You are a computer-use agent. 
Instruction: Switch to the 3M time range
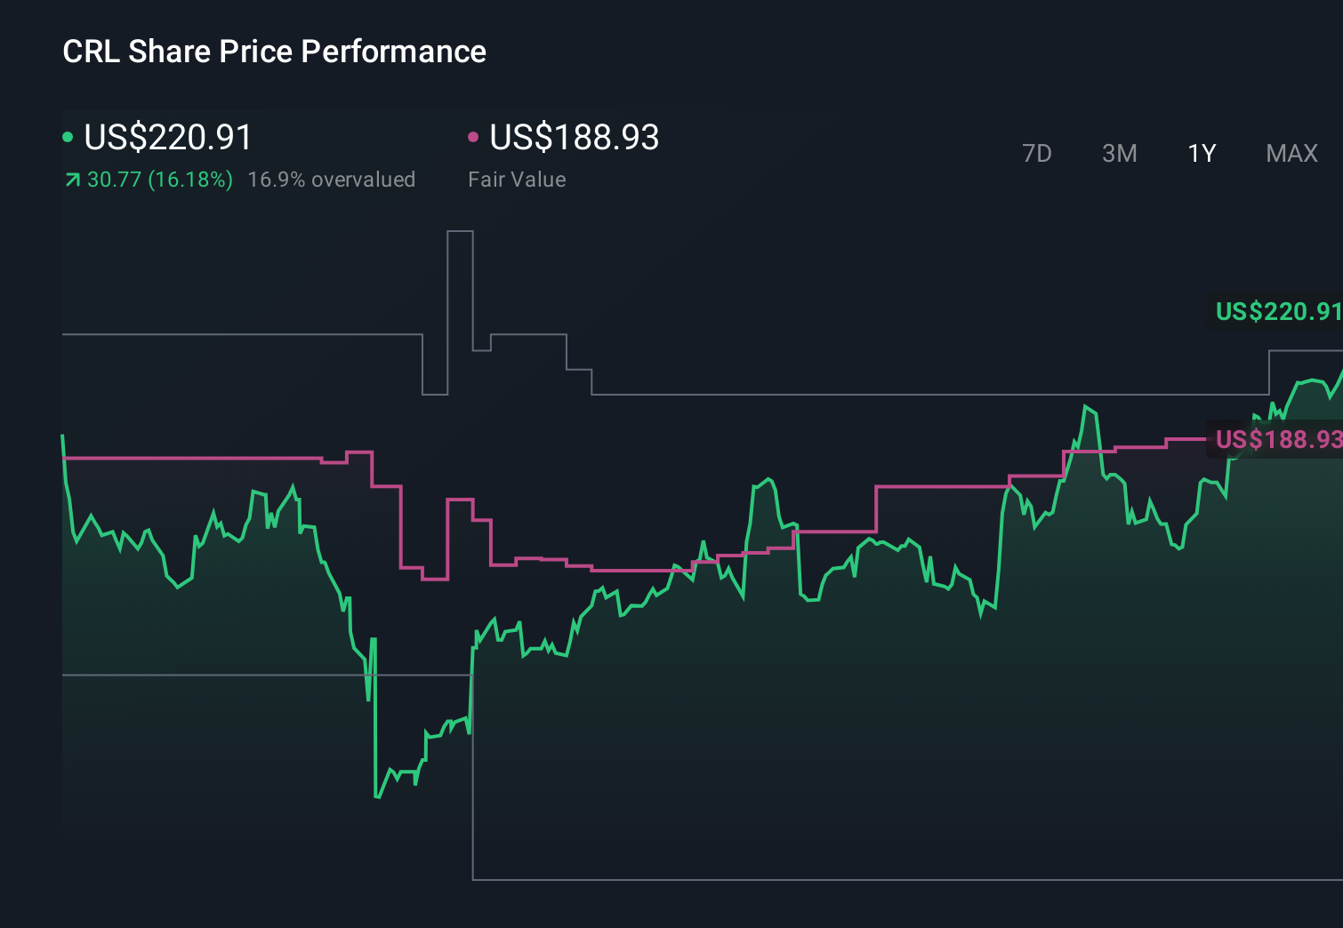[1119, 153]
